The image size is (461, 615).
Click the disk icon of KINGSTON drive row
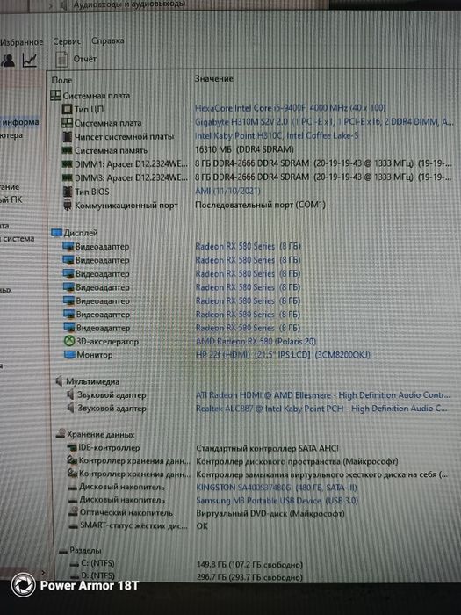coord(73,487)
